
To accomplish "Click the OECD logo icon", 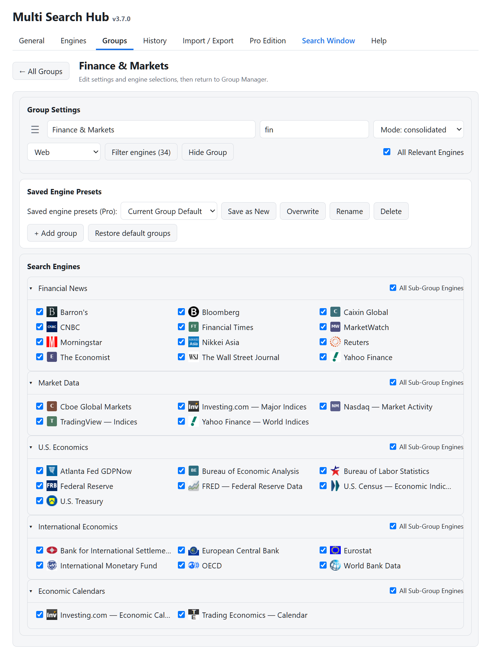I will [x=194, y=566].
